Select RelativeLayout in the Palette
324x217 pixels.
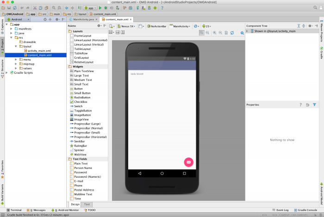coord(84,62)
